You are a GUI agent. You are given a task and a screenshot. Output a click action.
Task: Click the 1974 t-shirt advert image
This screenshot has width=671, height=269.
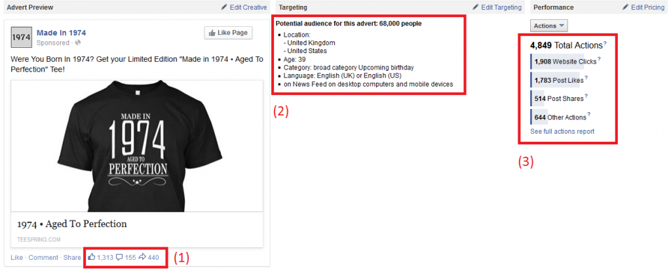(137, 146)
